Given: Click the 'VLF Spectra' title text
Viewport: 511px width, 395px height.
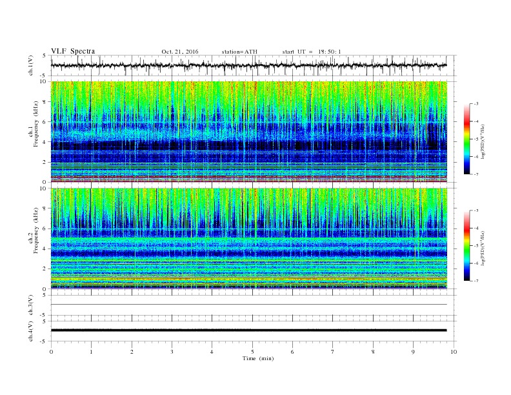Looking at the screenshot, I should point(73,51).
